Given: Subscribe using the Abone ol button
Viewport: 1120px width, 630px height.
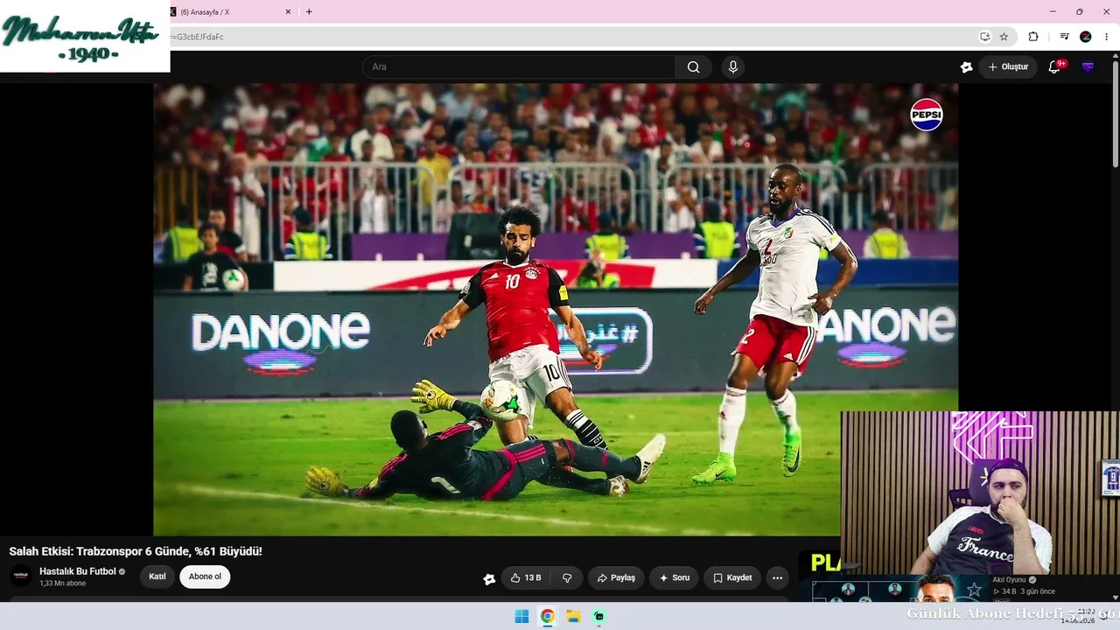Looking at the screenshot, I should pyautogui.click(x=205, y=577).
